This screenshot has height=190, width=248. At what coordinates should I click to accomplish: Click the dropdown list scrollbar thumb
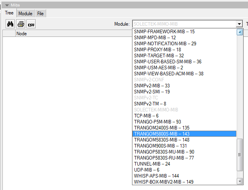point(240,155)
